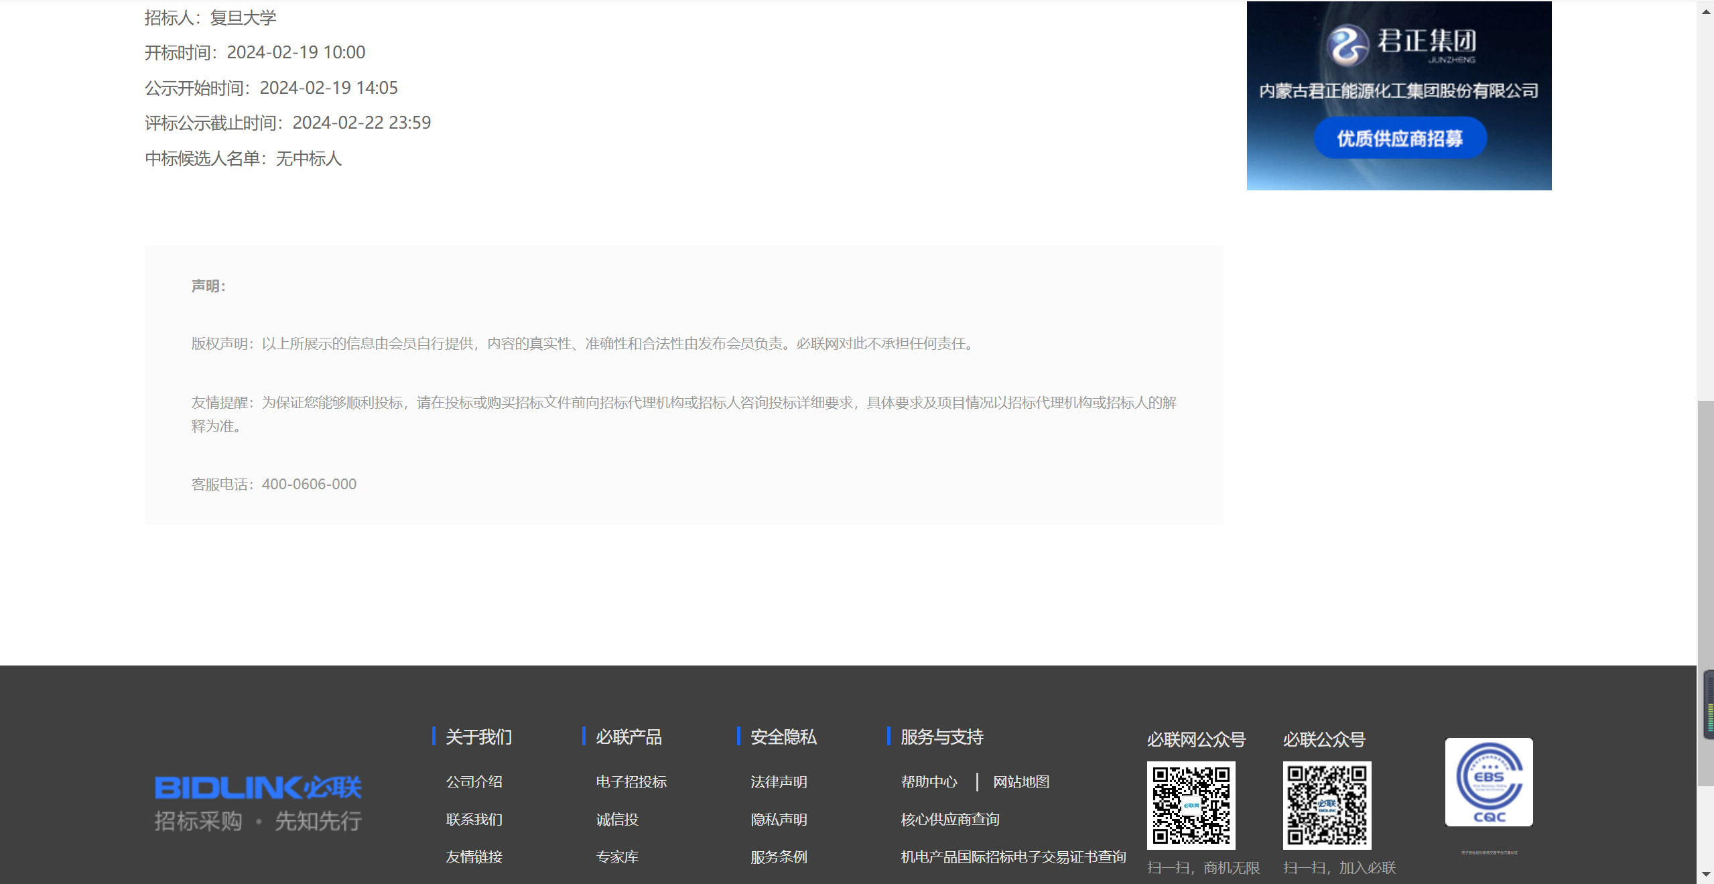Go to 友情链接 page
1714x884 pixels.
click(x=474, y=857)
